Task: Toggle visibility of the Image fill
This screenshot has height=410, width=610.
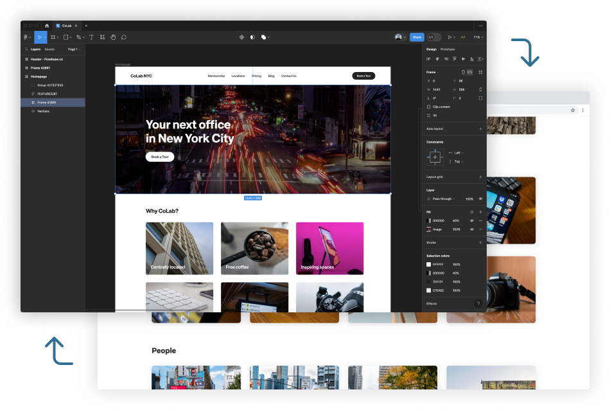Action: (x=472, y=229)
